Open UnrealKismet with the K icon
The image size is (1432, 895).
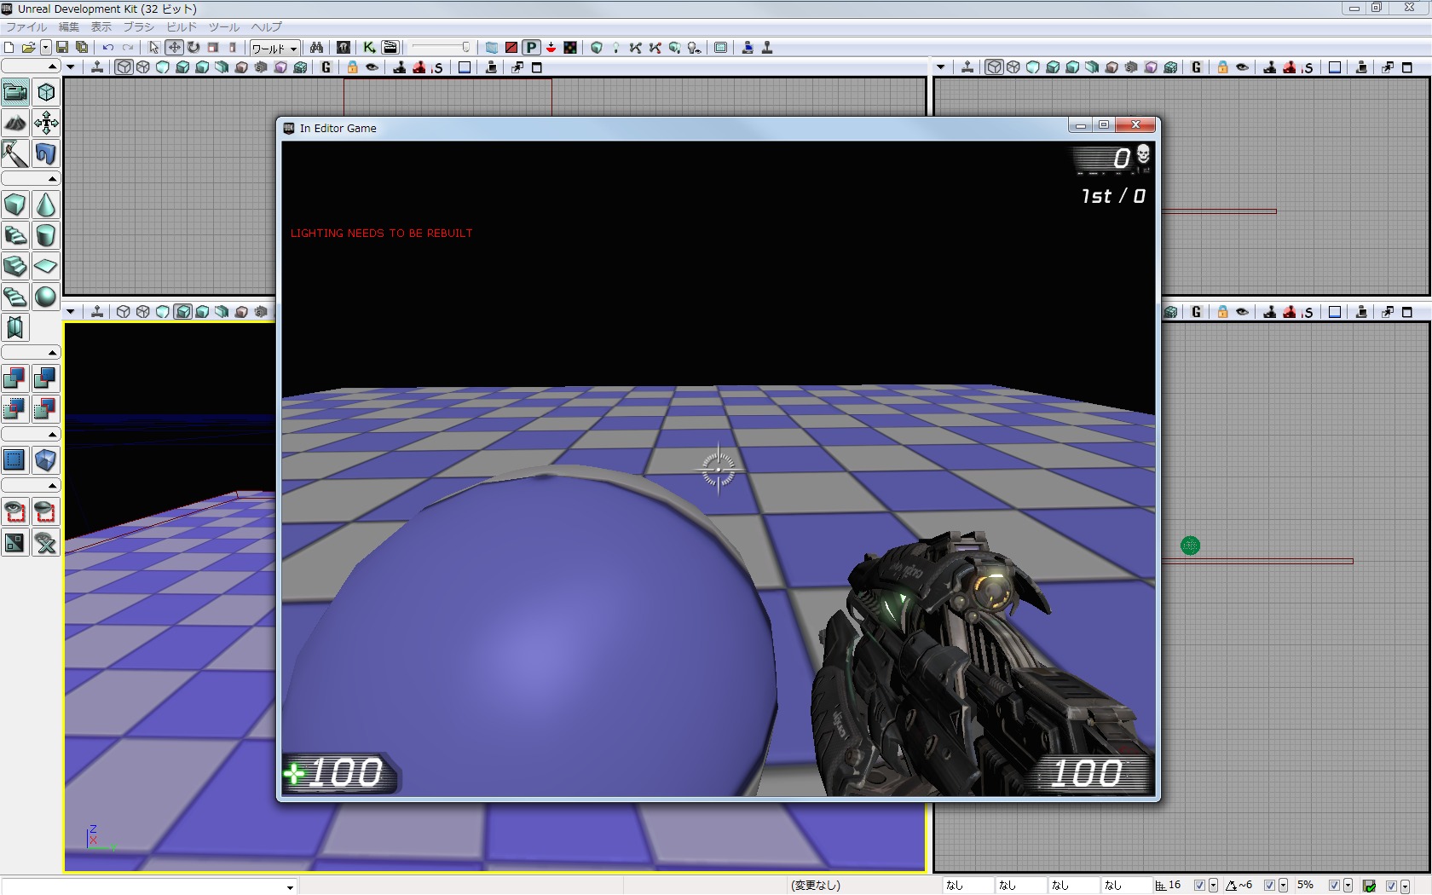(369, 48)
